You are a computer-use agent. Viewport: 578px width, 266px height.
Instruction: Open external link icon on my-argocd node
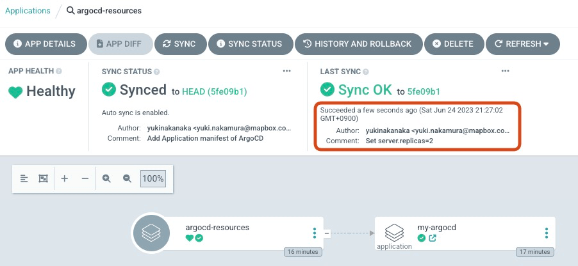coord(433,239)
